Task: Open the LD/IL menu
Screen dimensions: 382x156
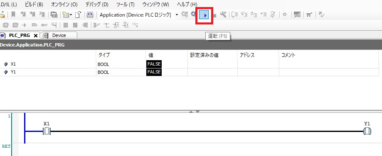Action: [9, 5]
